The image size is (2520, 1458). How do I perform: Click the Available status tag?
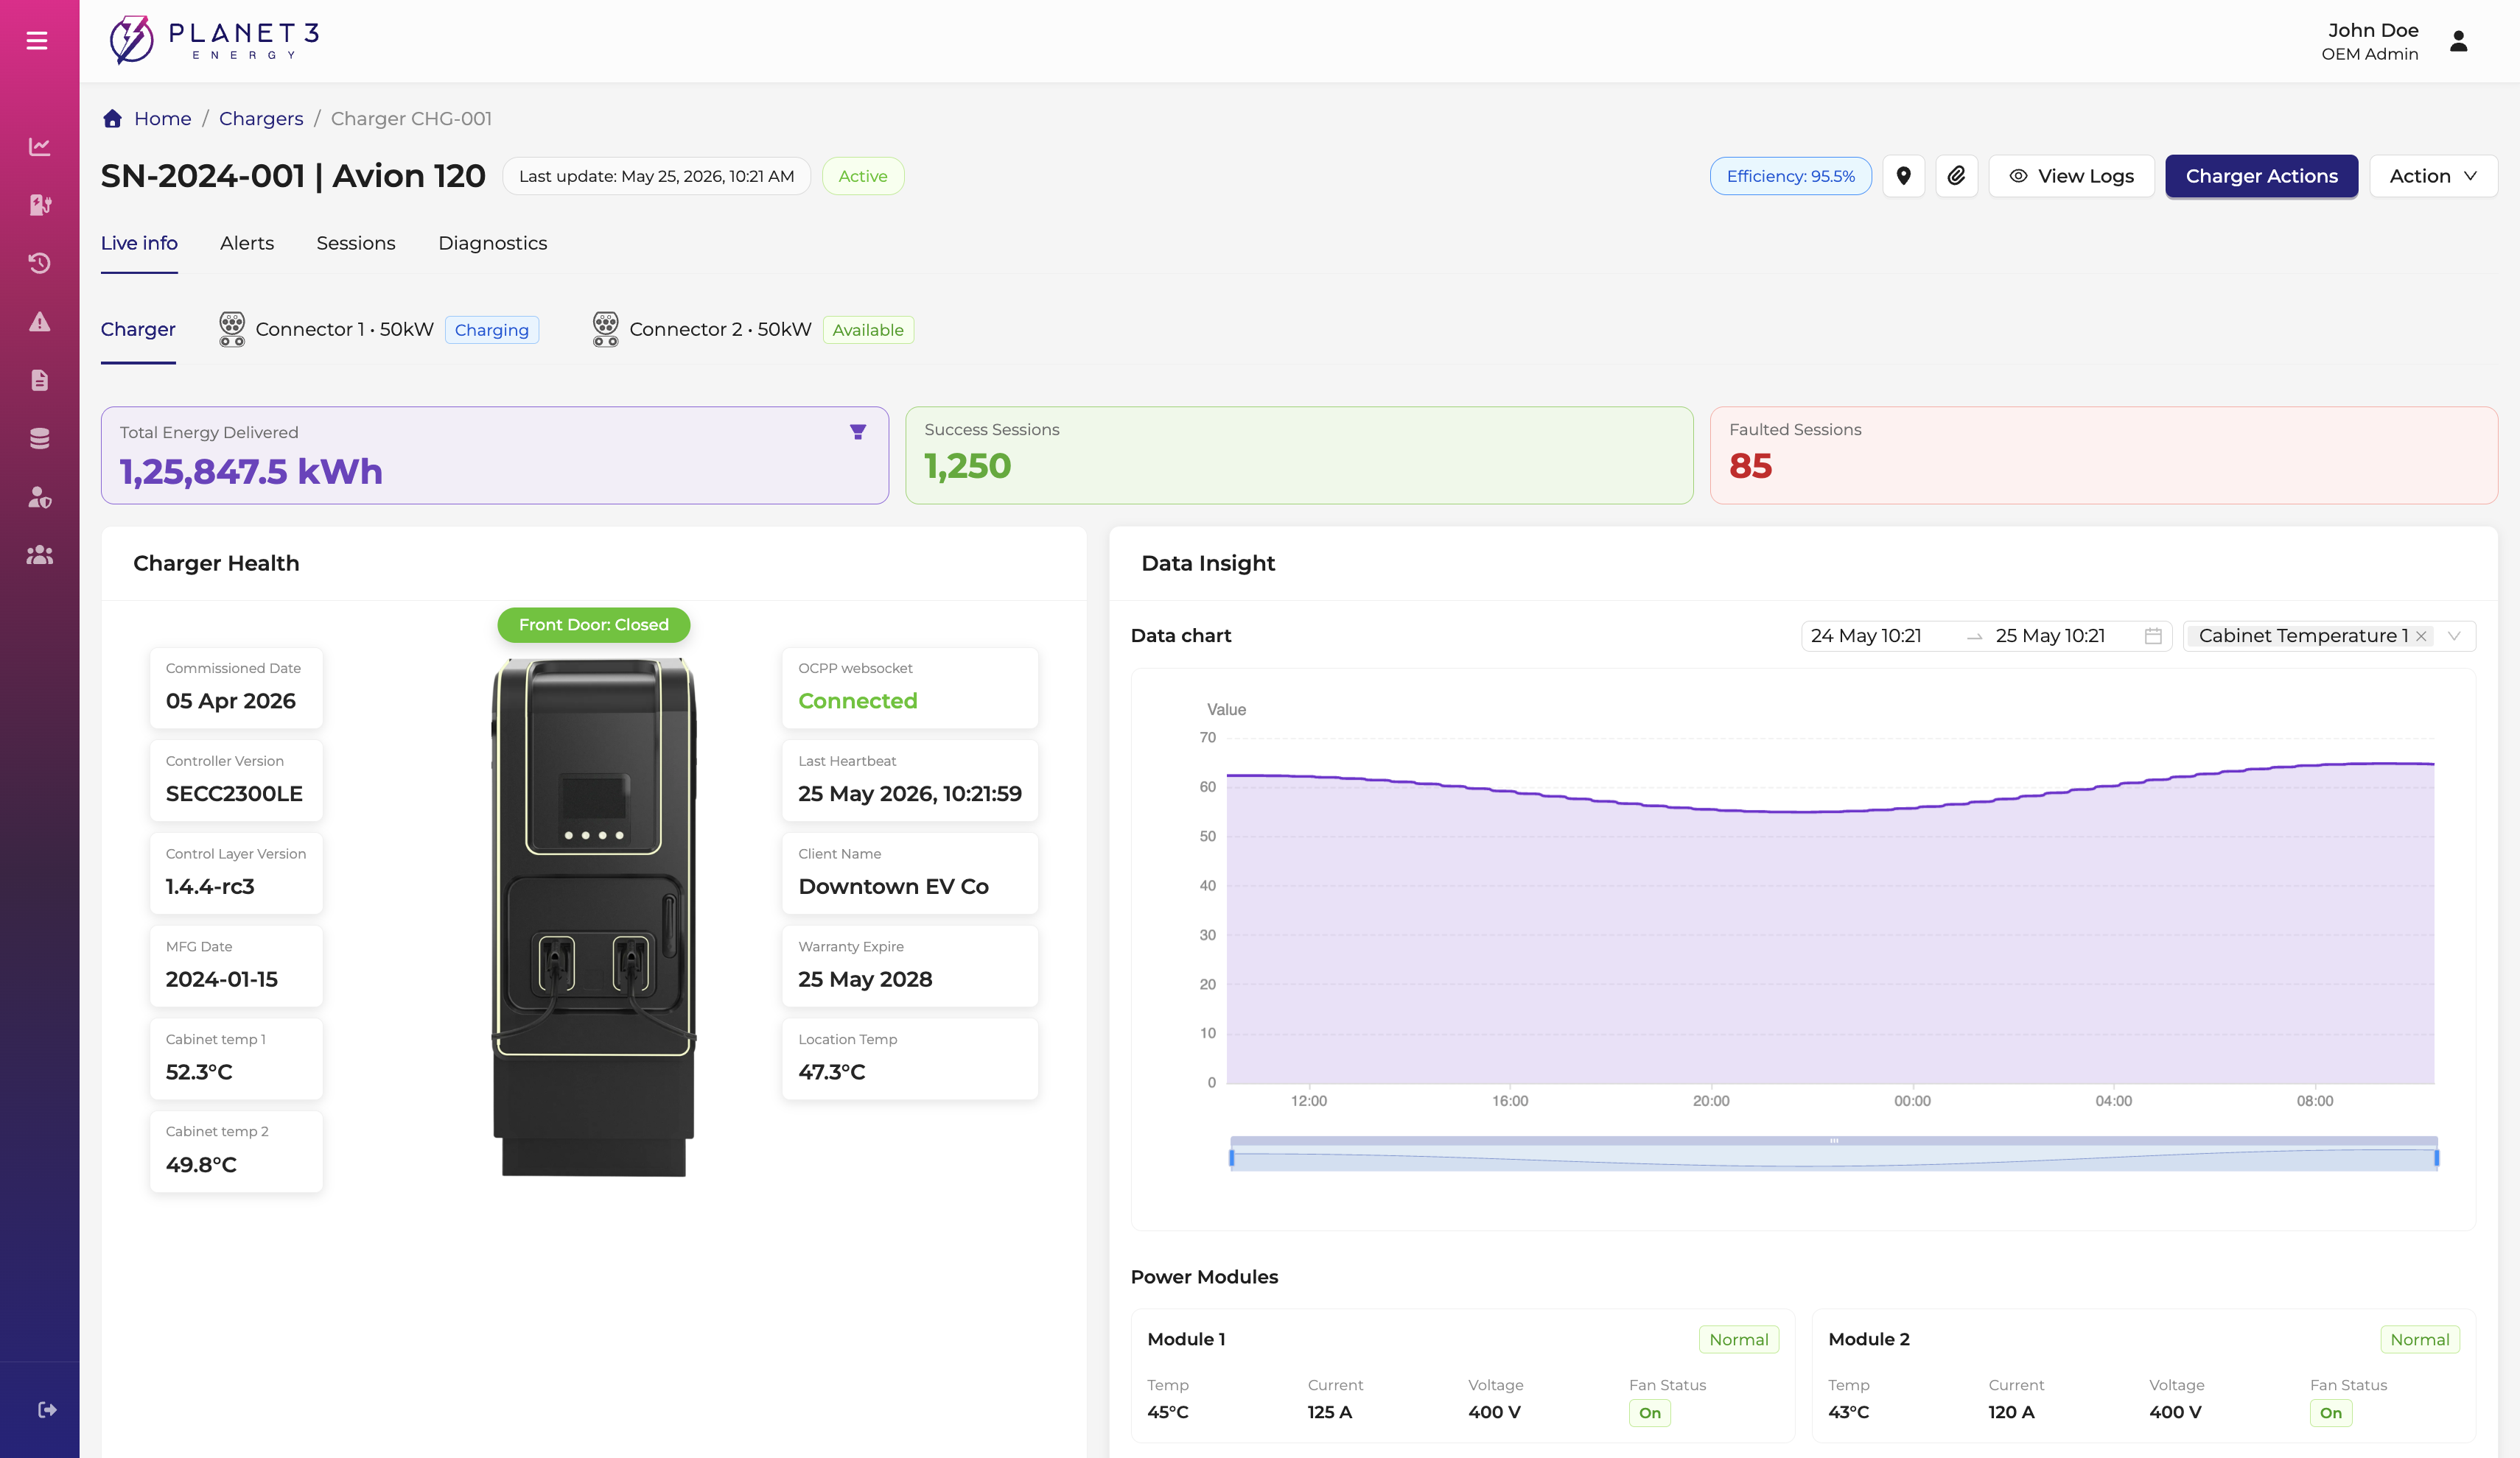867,330
